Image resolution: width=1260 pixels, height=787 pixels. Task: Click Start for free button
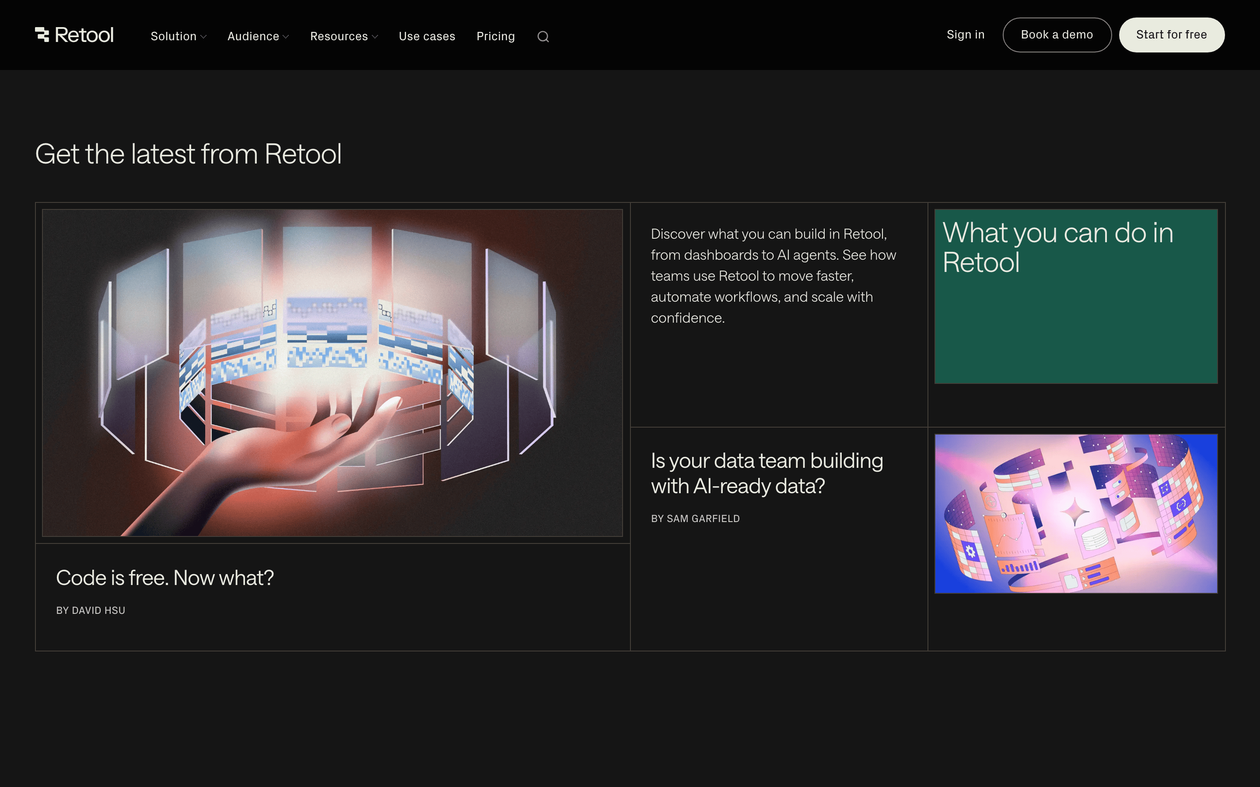coord(1172,35)
